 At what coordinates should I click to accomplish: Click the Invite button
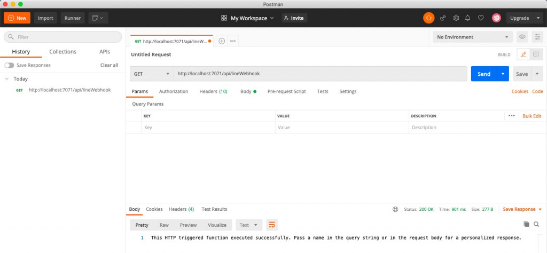tap(294, 18)
